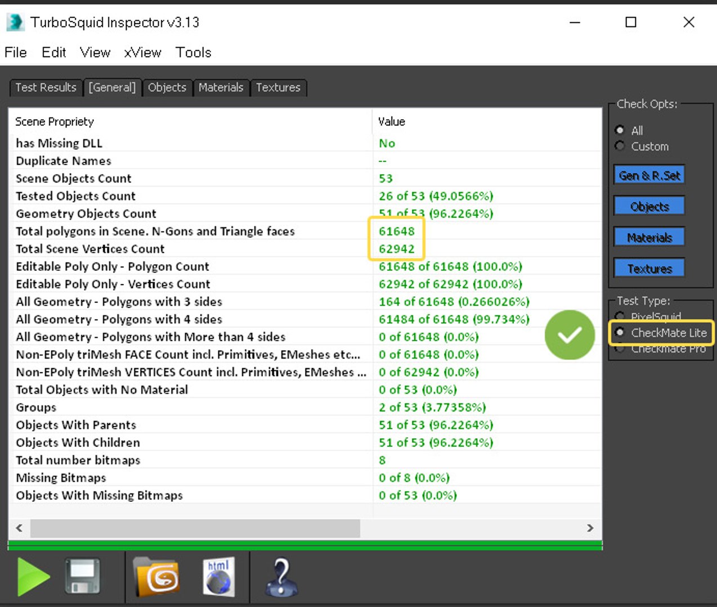Switch to the Materials tab

[221, 88]
